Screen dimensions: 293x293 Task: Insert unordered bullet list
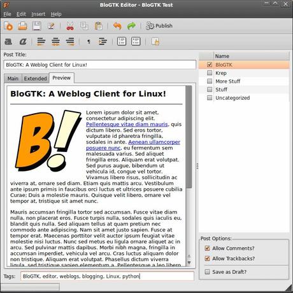(136, 41)
